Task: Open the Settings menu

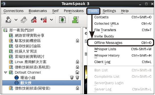Action: pos(109,11)
